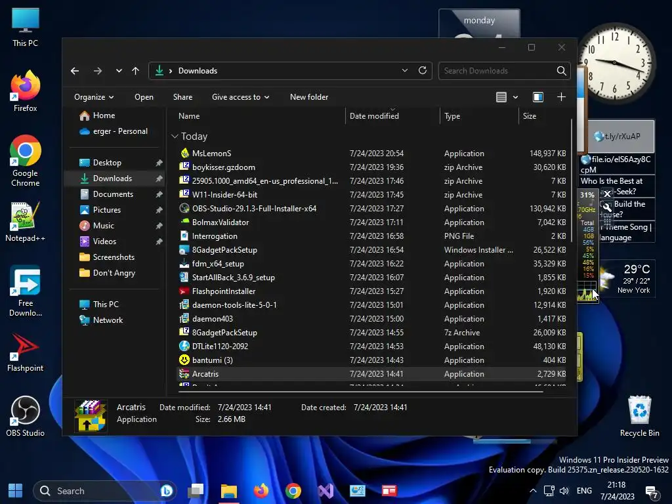Open Flashpoint desktop shortcut
The image size is (672, 504).
[x=26, y=352]
